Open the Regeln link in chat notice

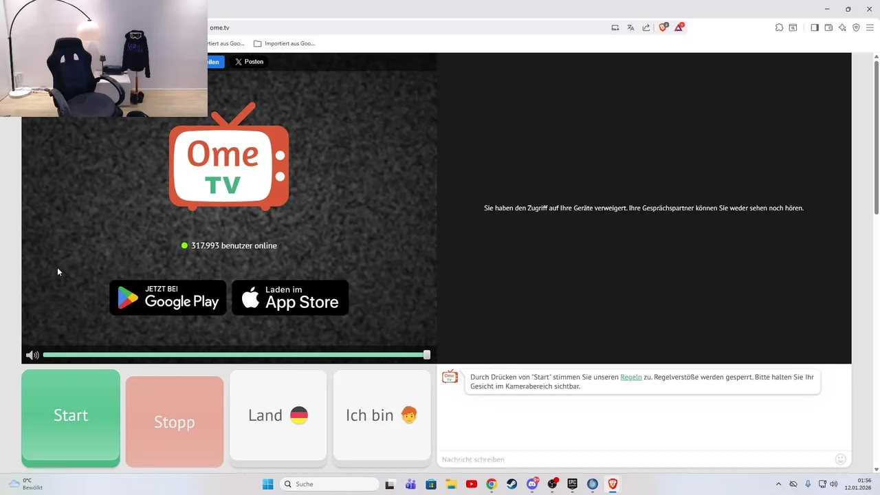tap(631, 377)
